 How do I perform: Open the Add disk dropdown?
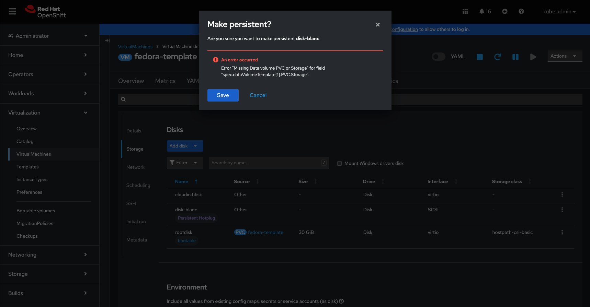[185, 146]
